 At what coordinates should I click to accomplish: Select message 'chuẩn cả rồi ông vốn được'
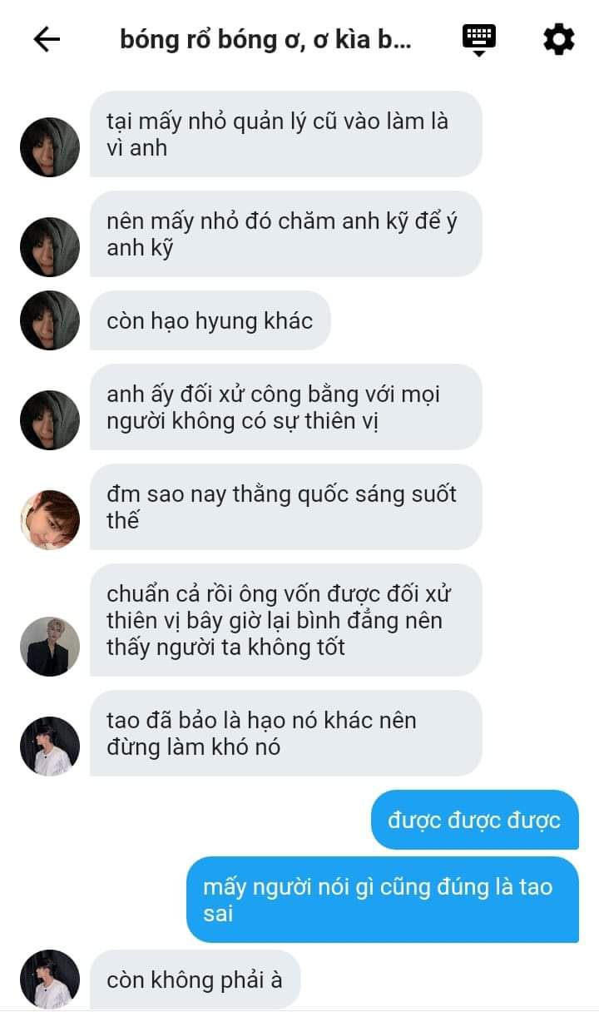coord(286,620)
